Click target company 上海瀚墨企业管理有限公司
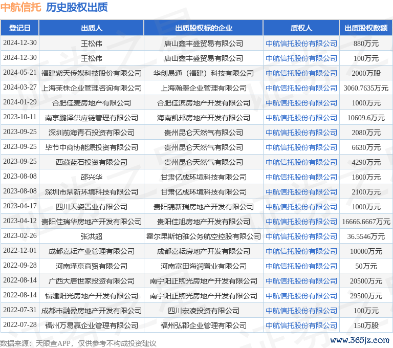 204,88
